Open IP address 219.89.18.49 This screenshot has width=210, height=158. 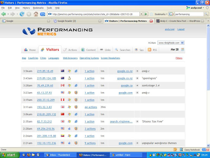tap(45, 71)
